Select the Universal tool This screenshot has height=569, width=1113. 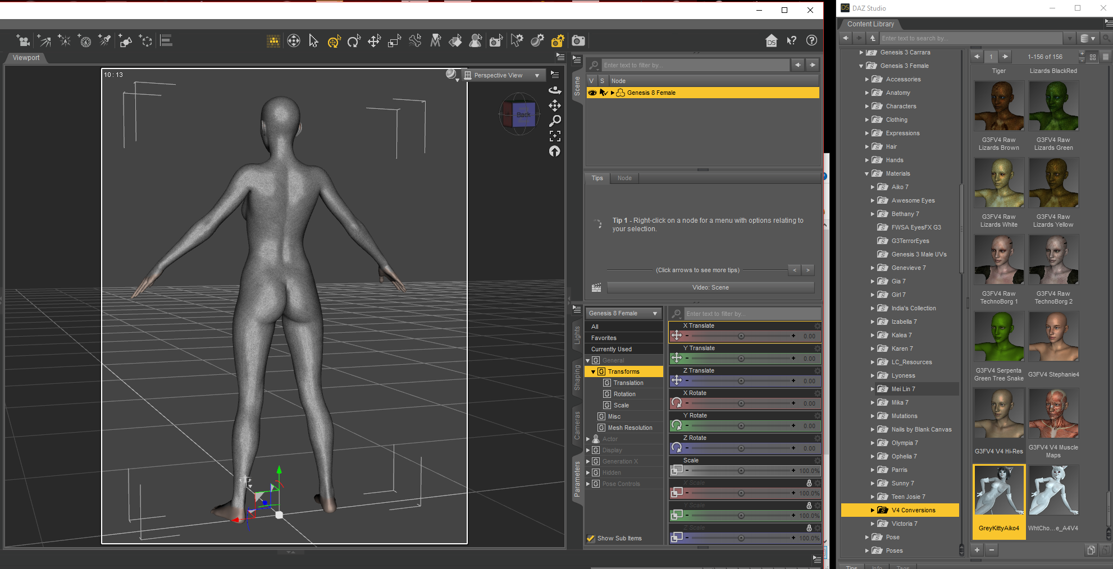[334, 40]
